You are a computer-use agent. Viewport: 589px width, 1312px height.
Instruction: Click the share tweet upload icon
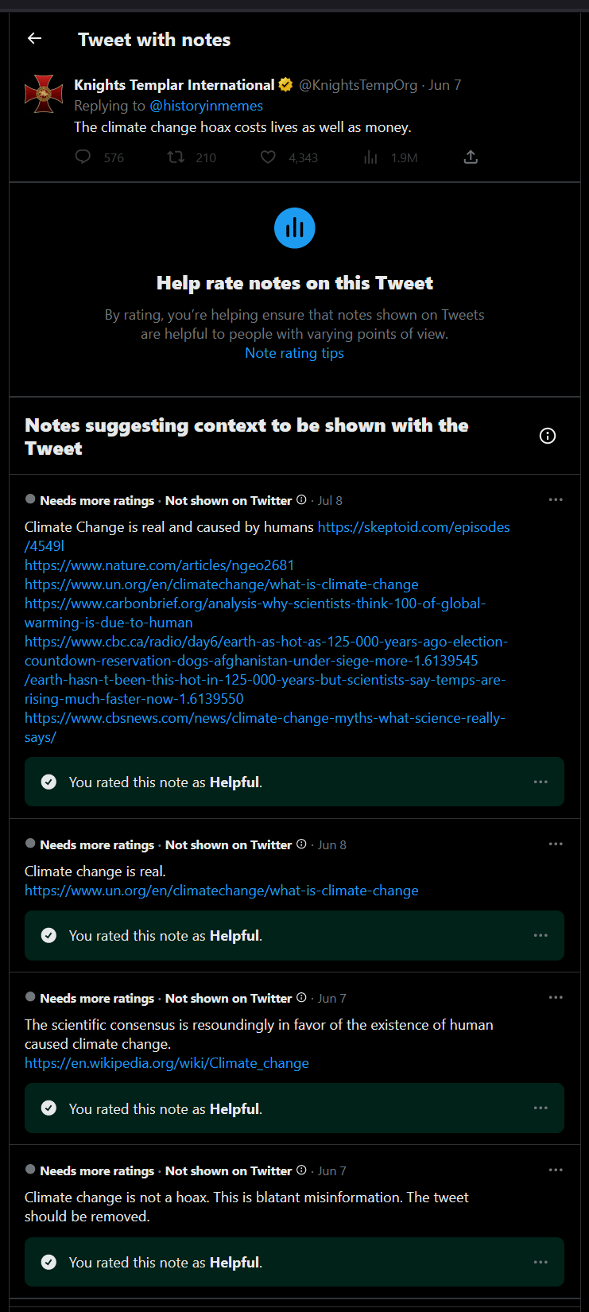pos(471,157)
